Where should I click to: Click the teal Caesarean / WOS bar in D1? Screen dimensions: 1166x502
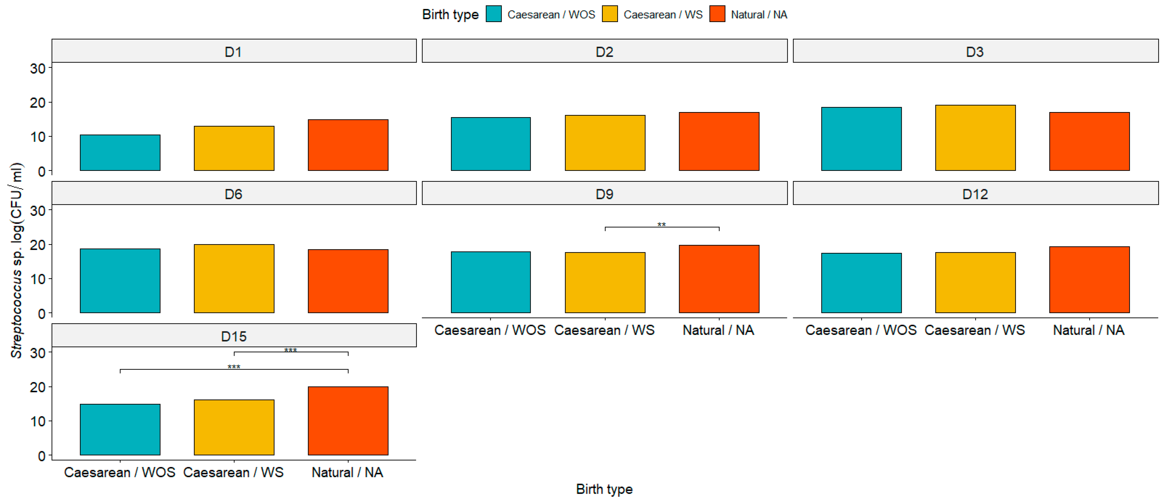click(x=120, y=153)
